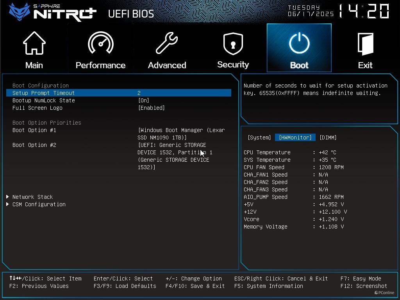The width and height of the screenshot is (400, 300).
Task: Select the Boot tab label
Action: click(299, 65)
